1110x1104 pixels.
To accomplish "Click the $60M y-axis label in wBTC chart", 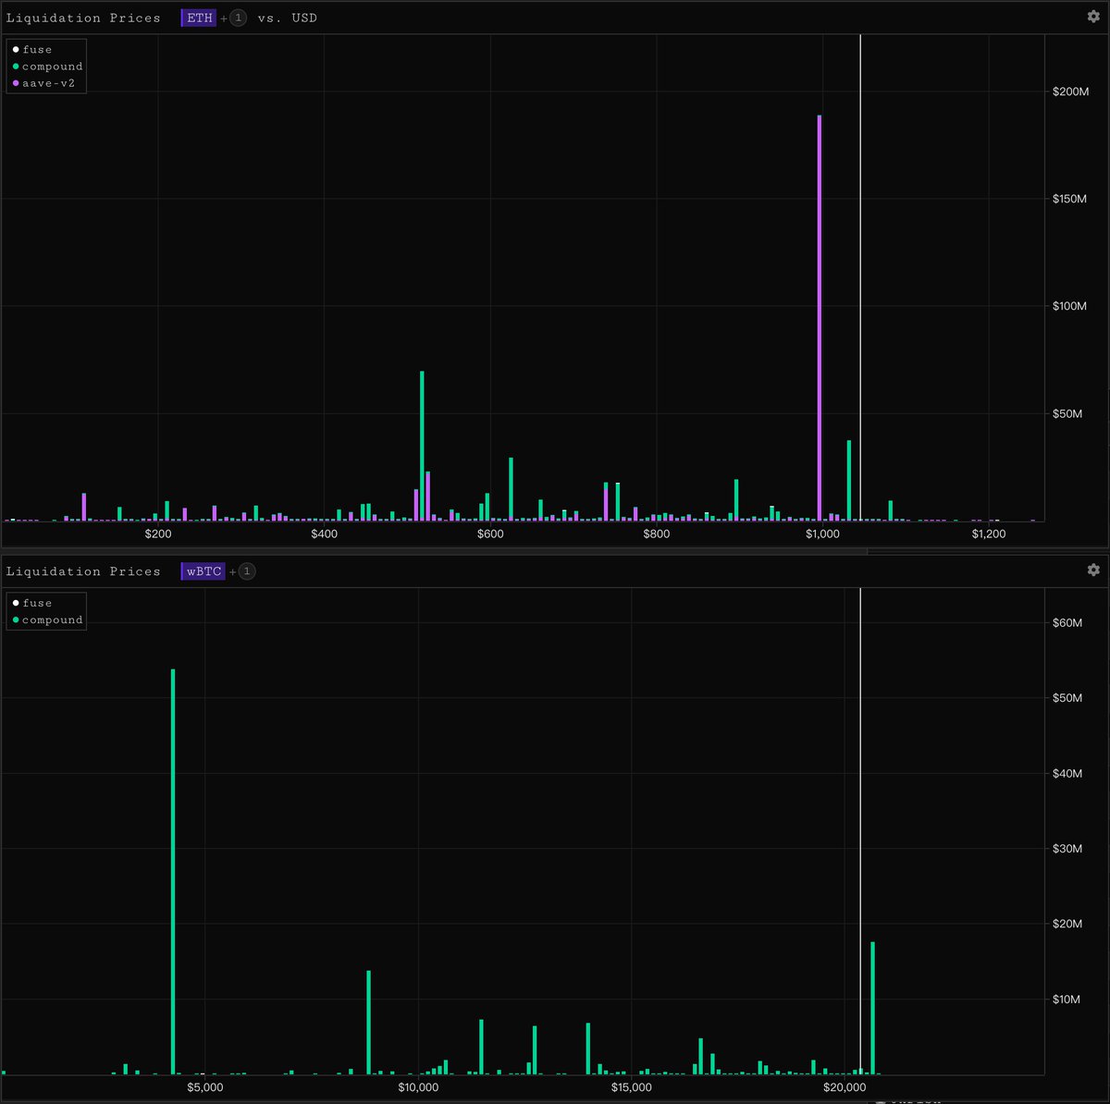I will point(1067,622).
